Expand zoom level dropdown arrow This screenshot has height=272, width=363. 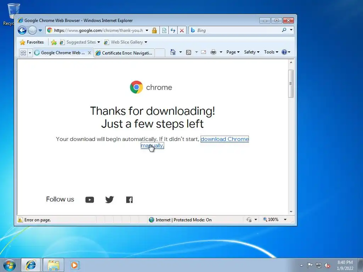tap(285, 220)
